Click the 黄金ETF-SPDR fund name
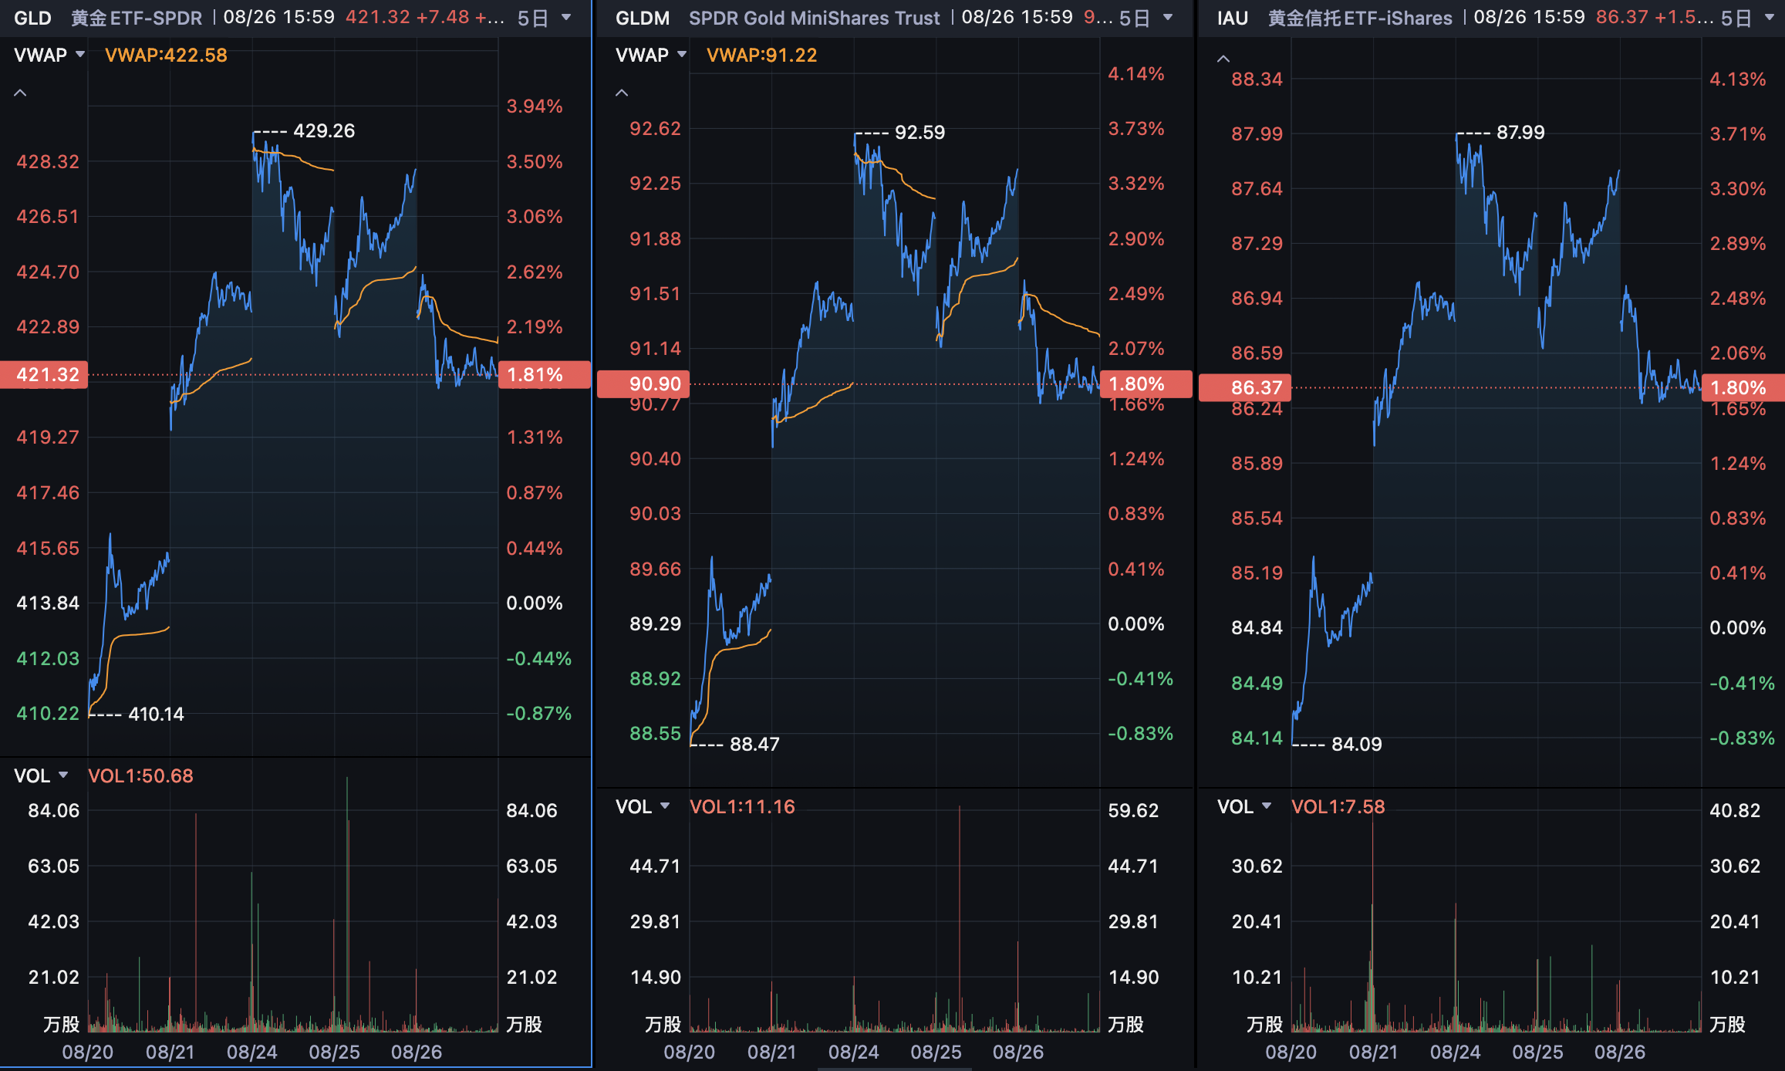1785x1071 pixels. (x=137, y=18)
